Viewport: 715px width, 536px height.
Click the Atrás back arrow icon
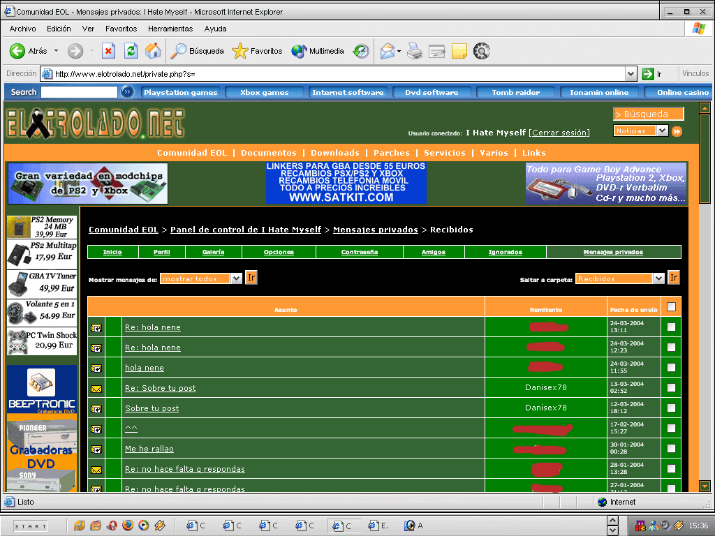tap(17, 51)
